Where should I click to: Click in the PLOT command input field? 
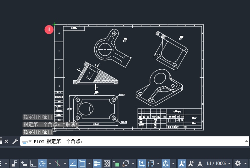tap(135, 141)
